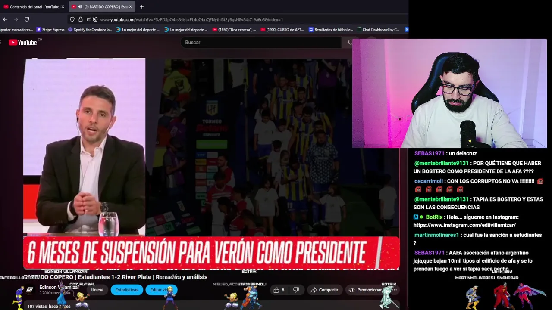Open the 'Stripe Express' bookmark
Image resolution: width=552 pixels, height=310 pixels.
pos(50,30)
